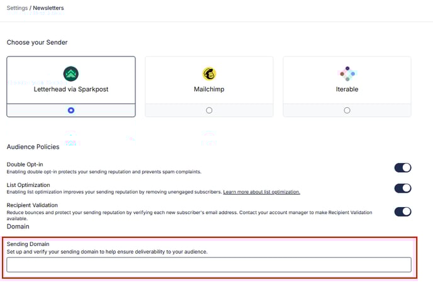
Task: Focus the Sending Domain text field
Action: (x=208, y=264)
